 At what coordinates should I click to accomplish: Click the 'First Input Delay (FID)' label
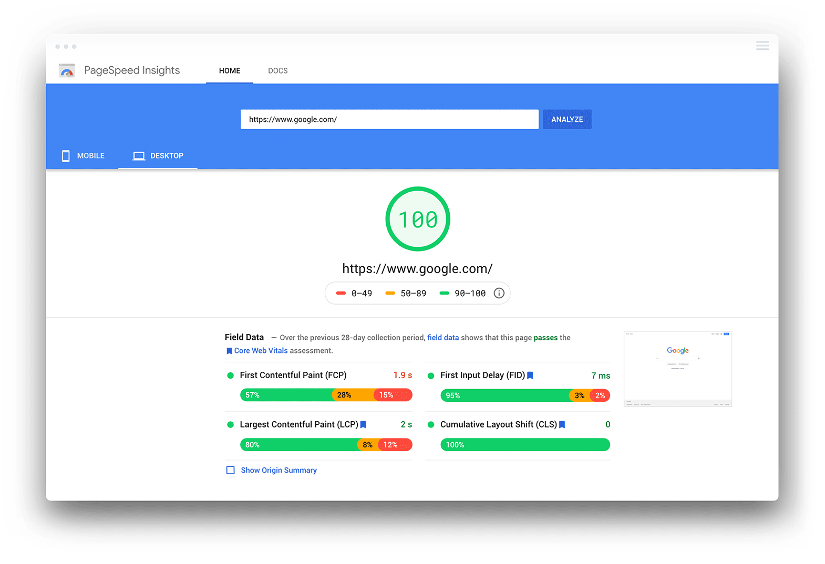pyautogui.click(x=482, y=375)
